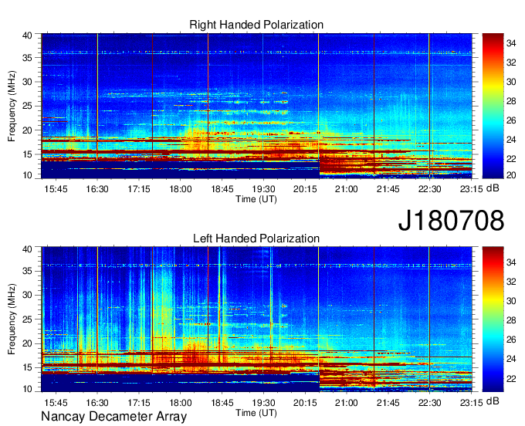Select the J180708 observation label
This screenshot has width=525, height=426.
click(x=451, y=221)
